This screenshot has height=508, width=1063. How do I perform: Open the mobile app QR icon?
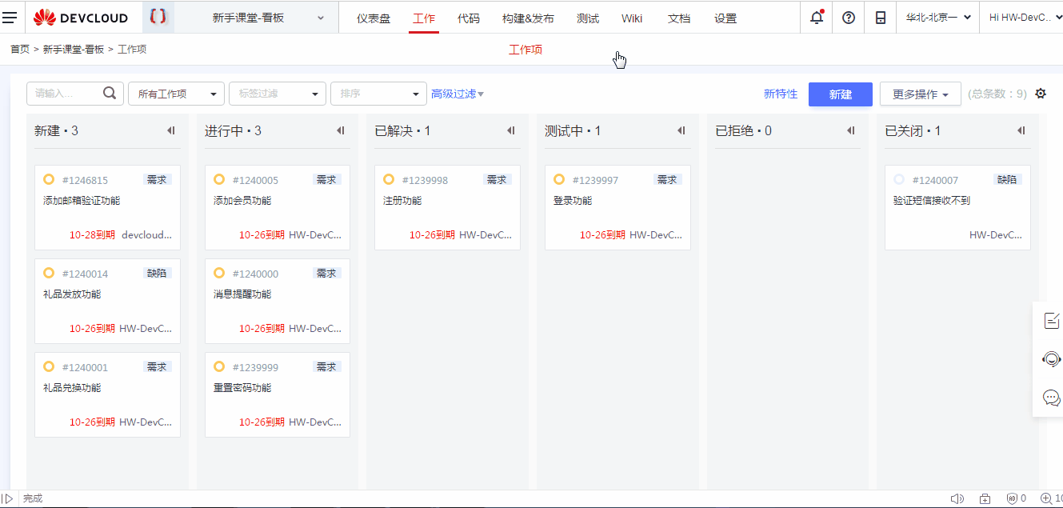(880, 17)
